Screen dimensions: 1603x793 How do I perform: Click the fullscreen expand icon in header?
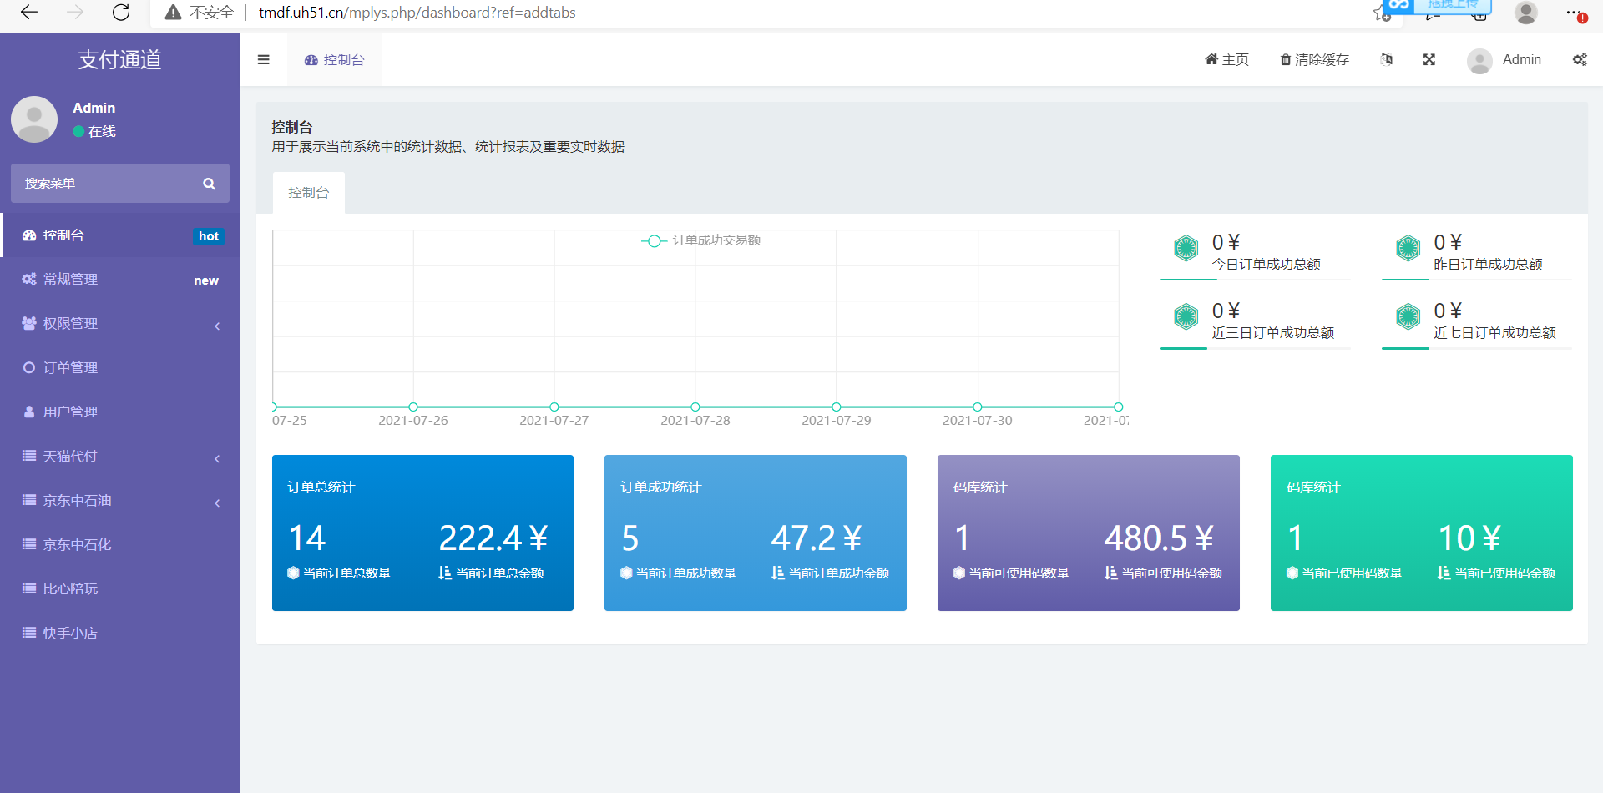click(1429, 60)
